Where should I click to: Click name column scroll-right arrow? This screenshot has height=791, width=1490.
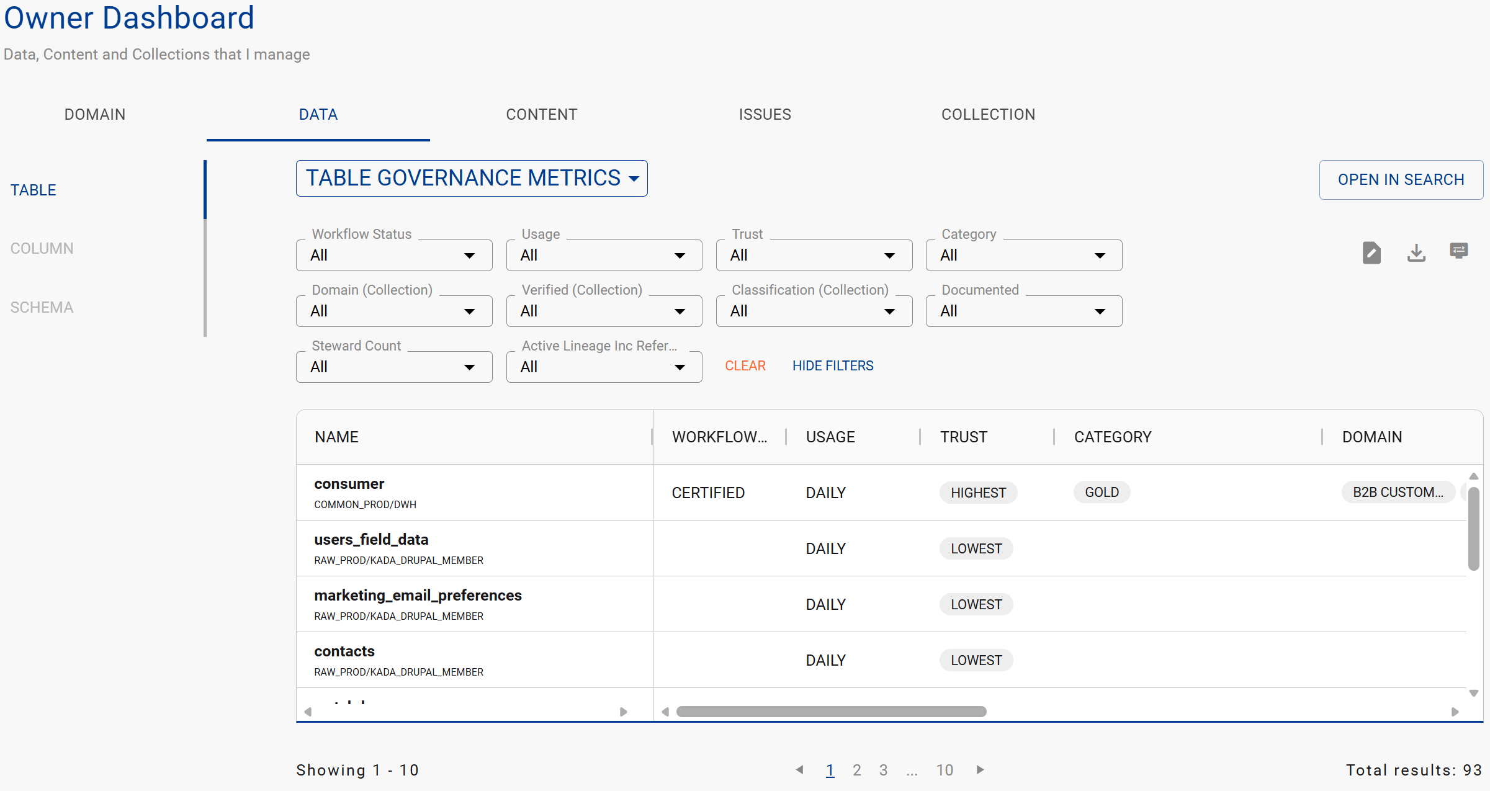click(624, 712)
